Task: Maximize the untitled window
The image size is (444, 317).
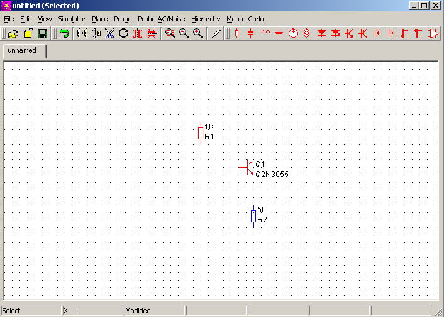Action: click(x=424, y=6)
